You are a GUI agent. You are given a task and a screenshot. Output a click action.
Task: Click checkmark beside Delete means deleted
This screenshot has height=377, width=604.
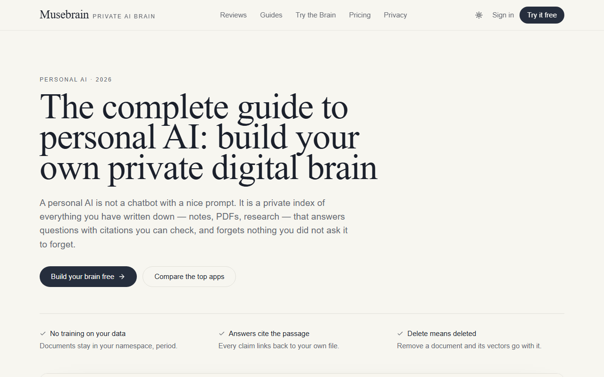pyautogui.click(x=400, y=334)
